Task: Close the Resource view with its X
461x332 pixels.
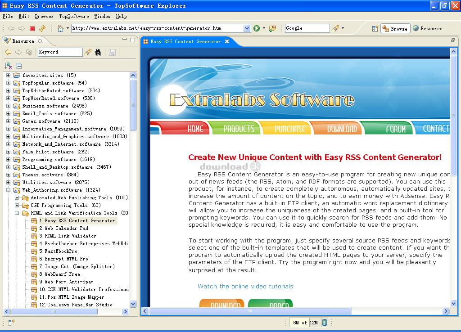Action: click(x=40, y=41)
